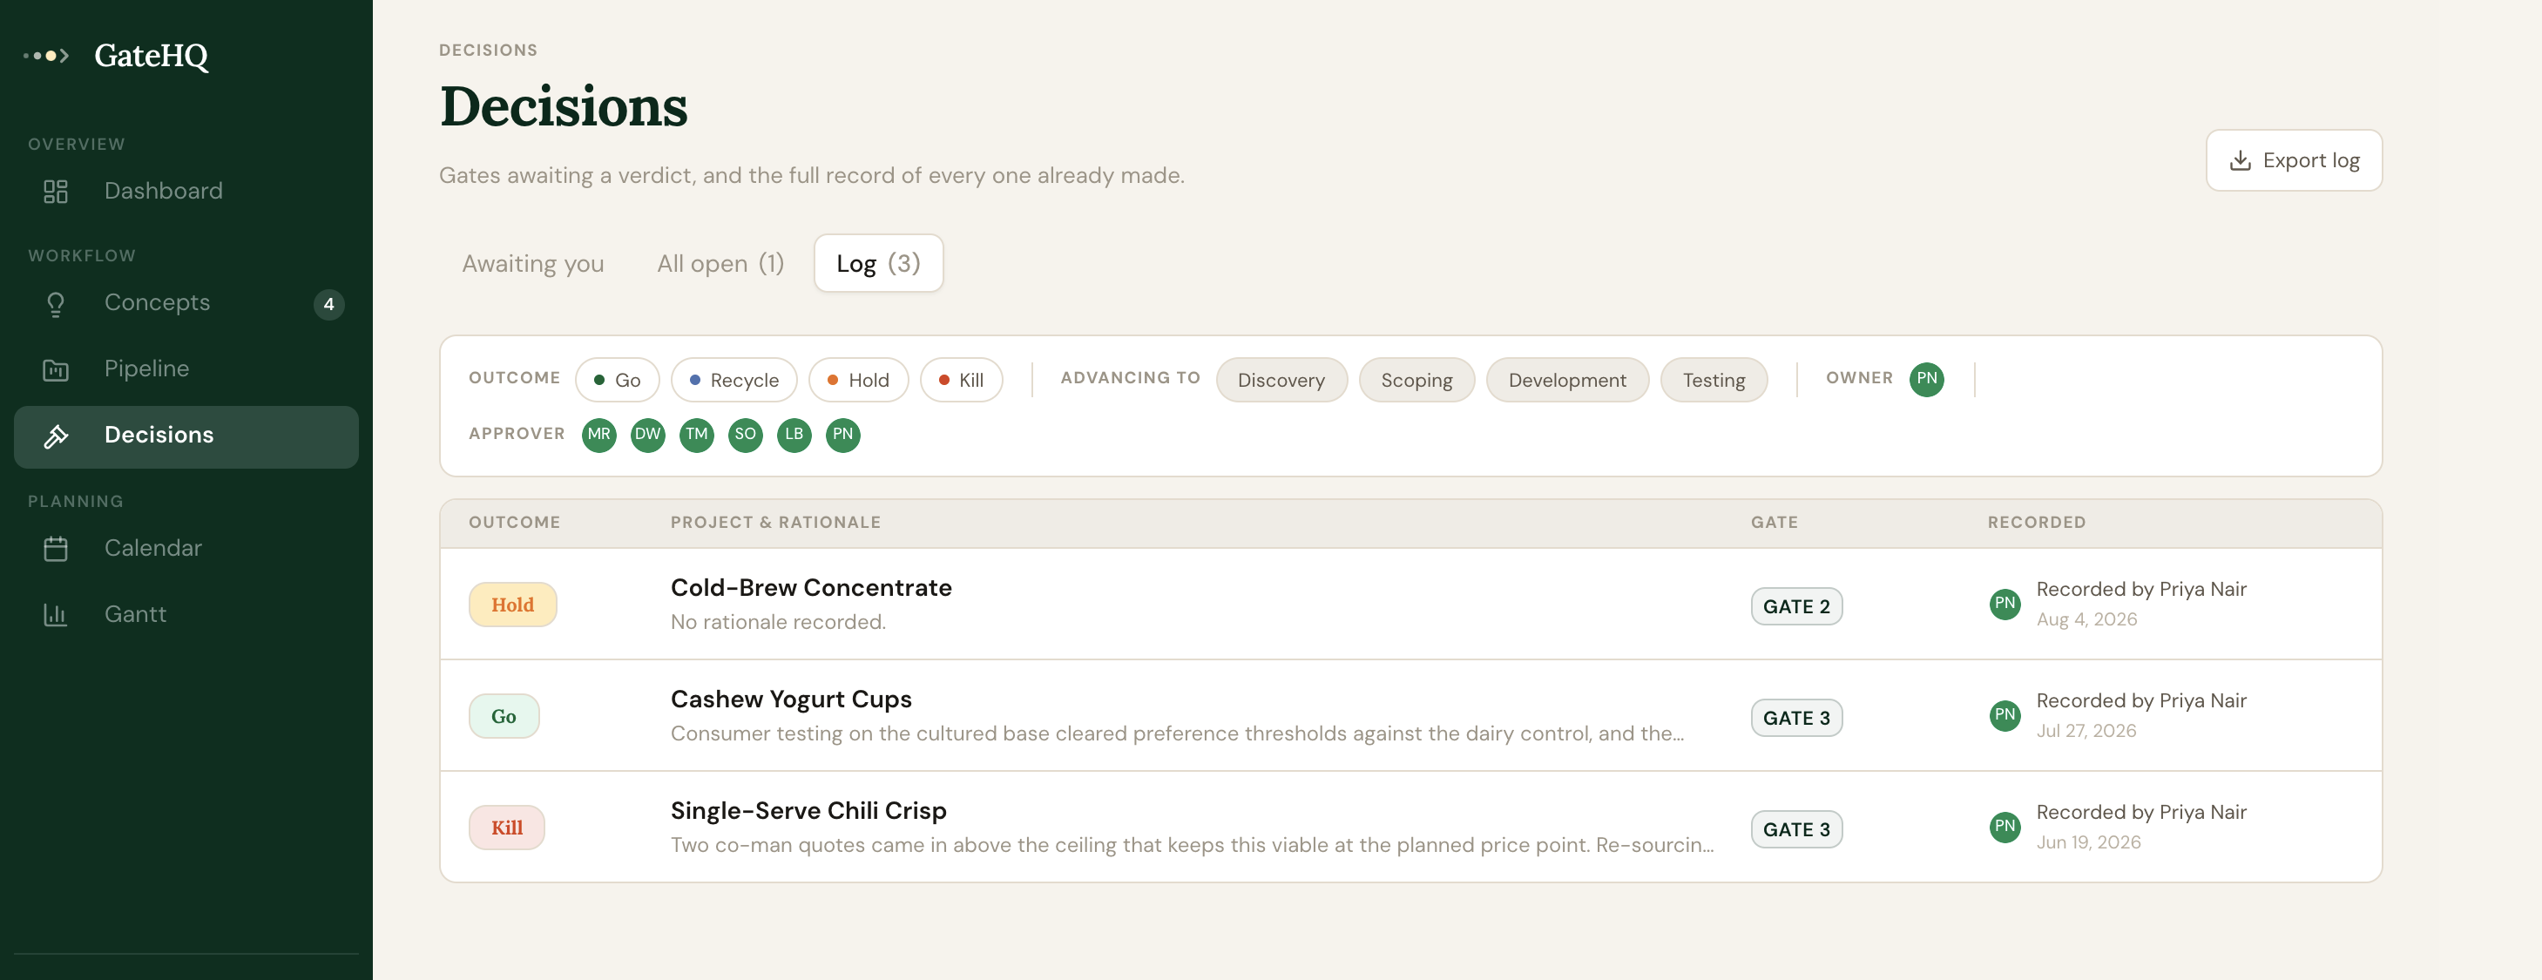This screenshot has height=980, width=2542.
Task: Open Dashboard from the sidebar
Action: pyautogui.click(x=186, y=192)
